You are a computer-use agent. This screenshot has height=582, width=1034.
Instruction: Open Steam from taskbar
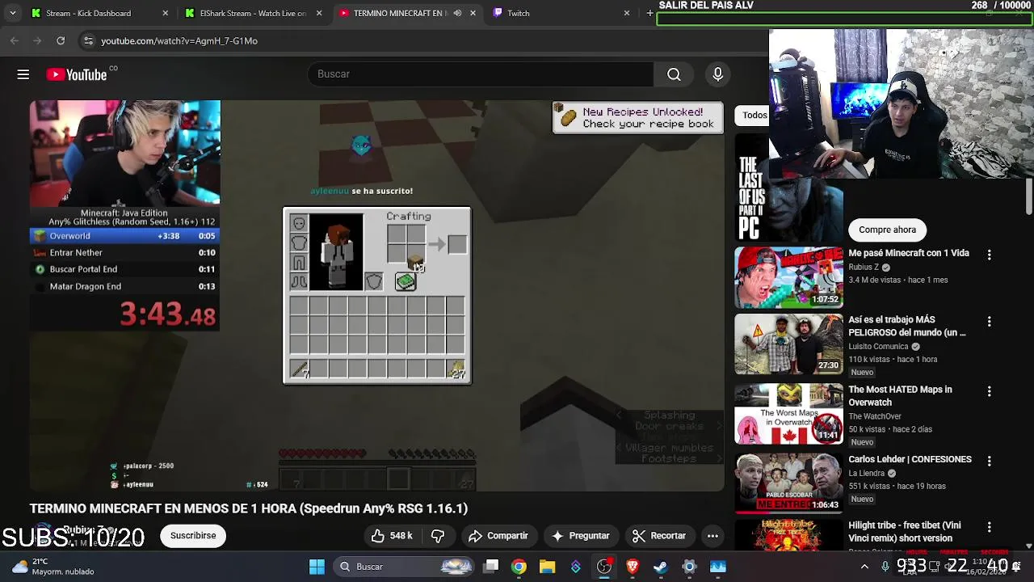tap(661, 567)
